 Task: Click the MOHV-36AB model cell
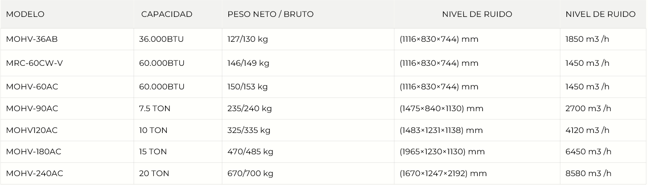coord(32,39)
